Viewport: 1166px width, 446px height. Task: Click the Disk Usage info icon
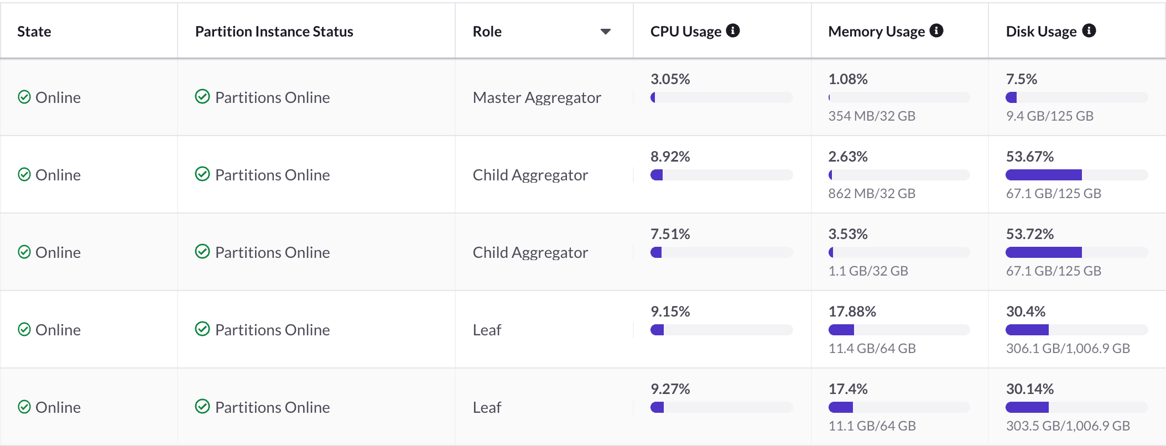1088,30
